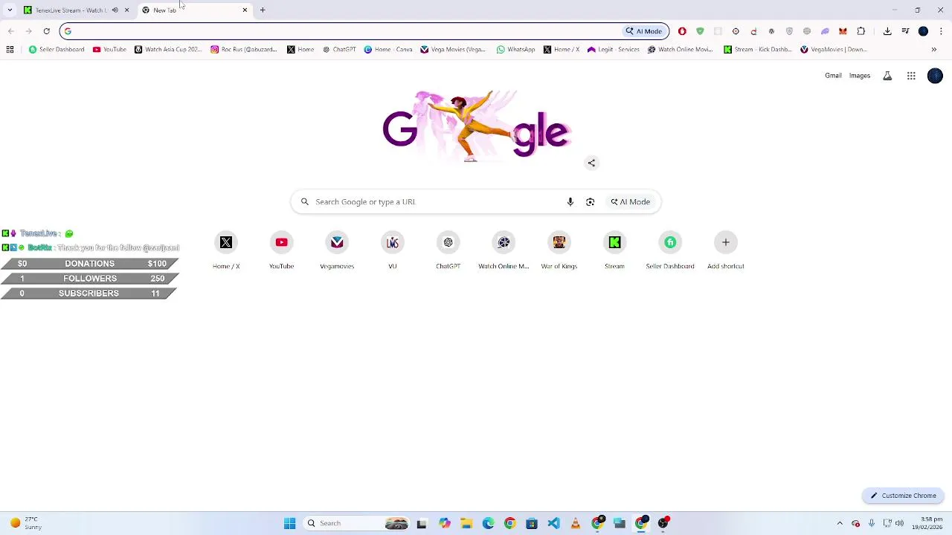Open media controls in Chrome toolbar

coord(905,31)
